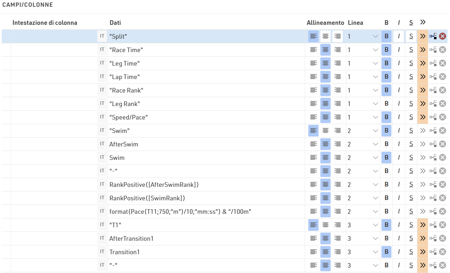
Task: Toggle underline on the AfterTransition1 row
Action: [x=411, y=238]
